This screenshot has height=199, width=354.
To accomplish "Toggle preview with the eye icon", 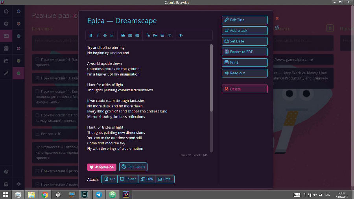I will coord(181,35).
